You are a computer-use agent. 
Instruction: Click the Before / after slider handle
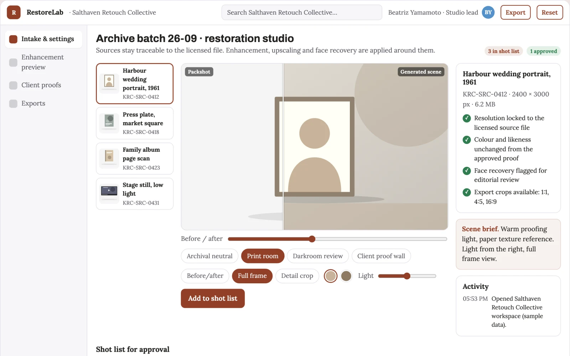[x=312, y=239]
